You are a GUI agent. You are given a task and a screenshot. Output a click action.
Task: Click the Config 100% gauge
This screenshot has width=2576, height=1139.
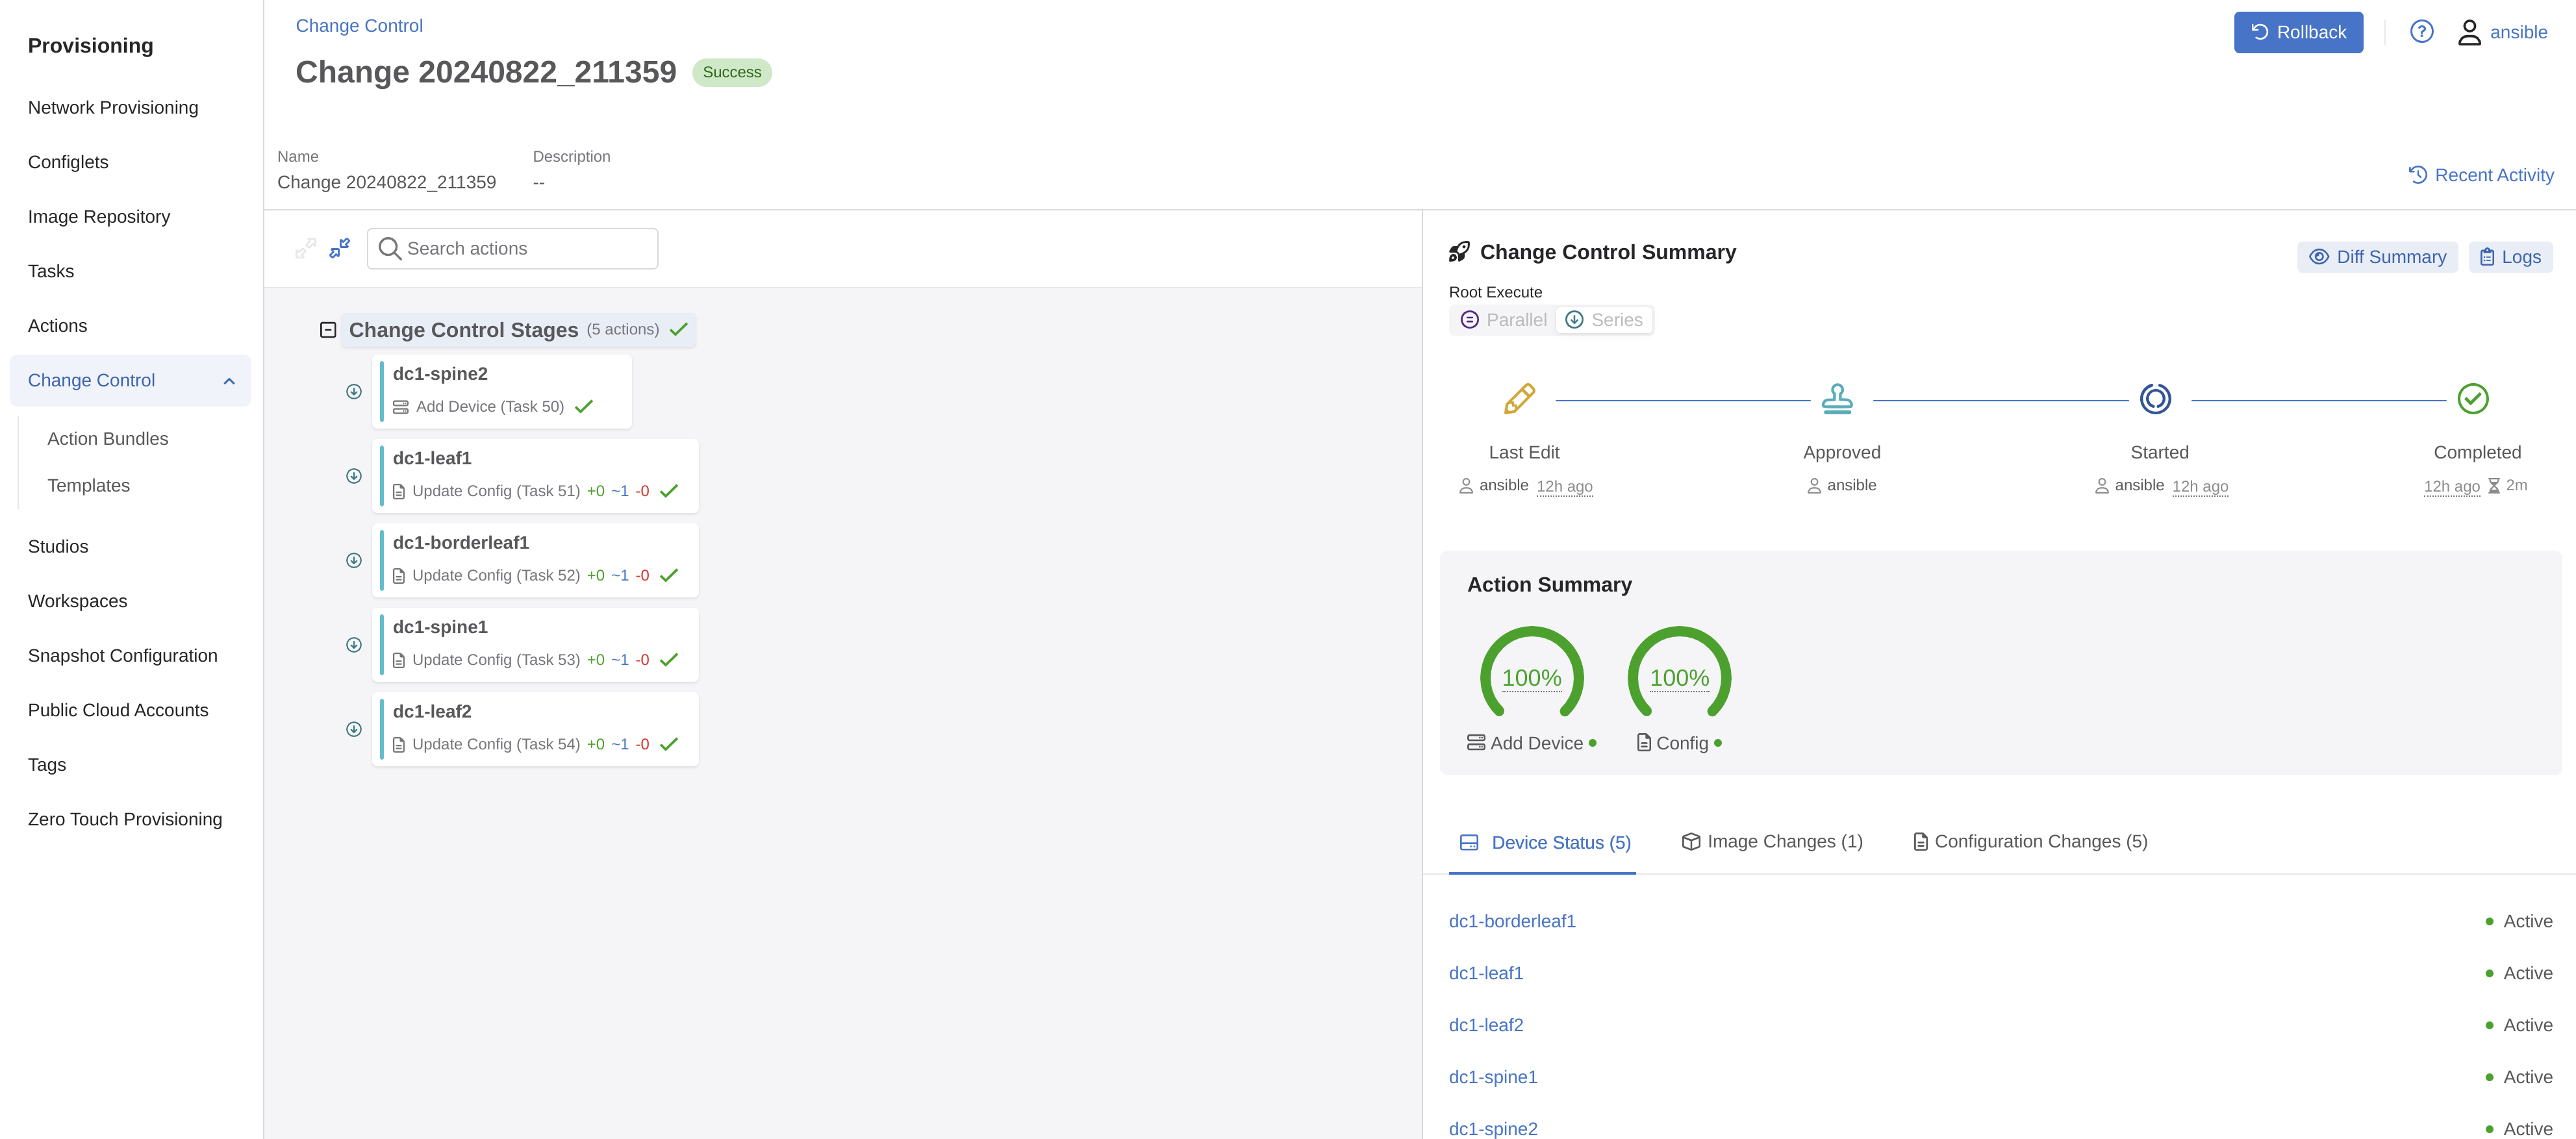(1679, 673)
